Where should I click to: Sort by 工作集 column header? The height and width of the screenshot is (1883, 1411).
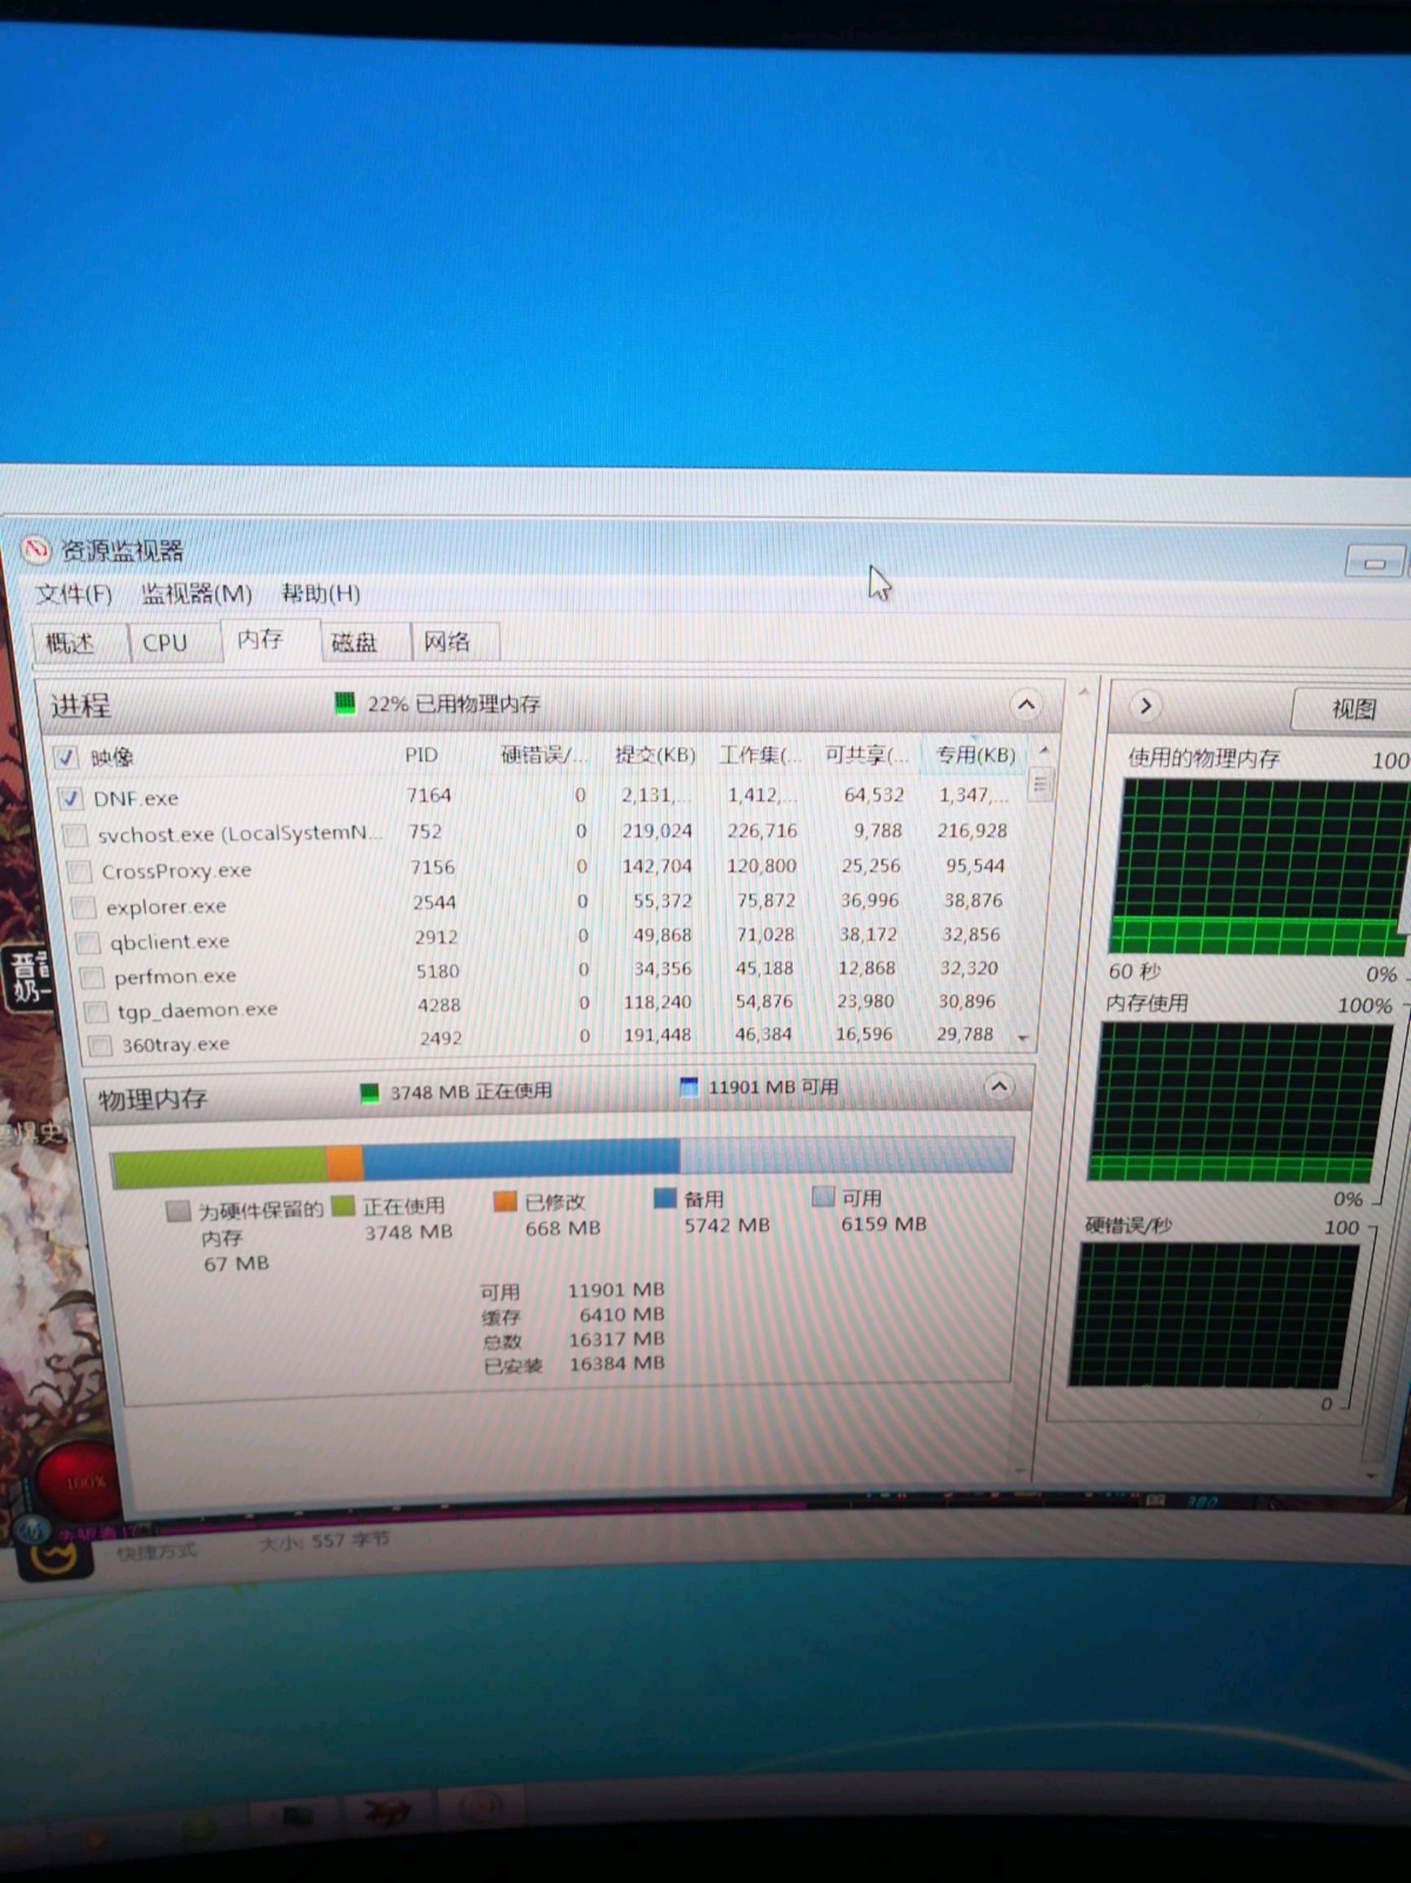(759, 755)
